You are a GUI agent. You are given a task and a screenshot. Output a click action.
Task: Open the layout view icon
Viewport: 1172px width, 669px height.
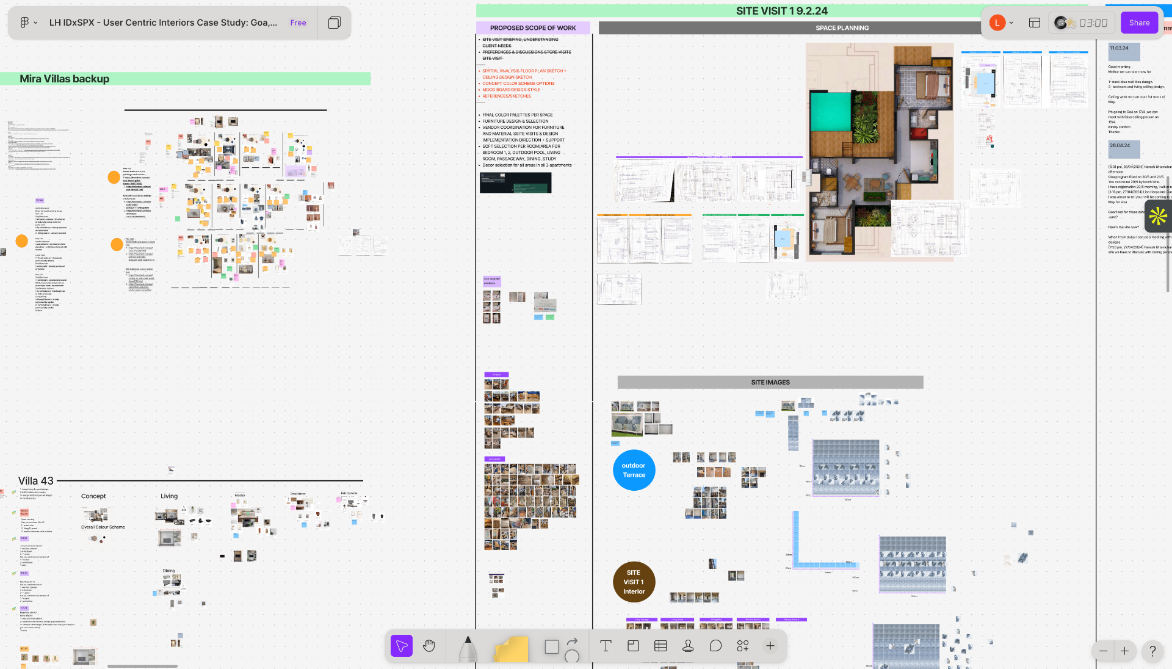click(x=1034, y=23)
